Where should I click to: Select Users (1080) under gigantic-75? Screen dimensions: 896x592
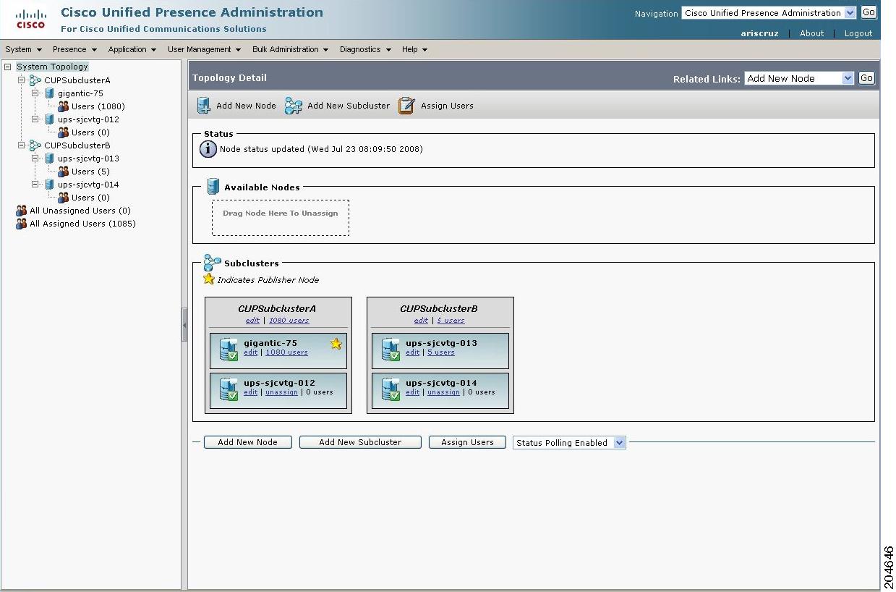(98, 106)
